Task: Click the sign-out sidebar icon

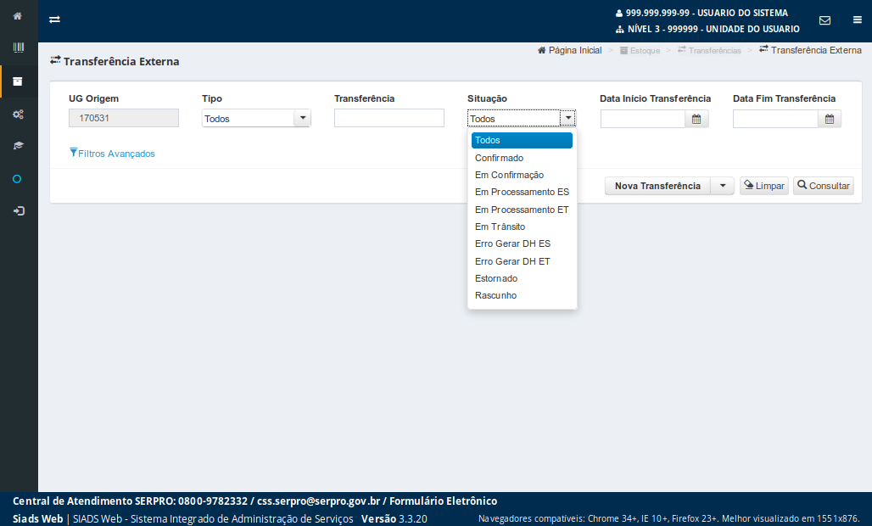Action: coord(19,211)
